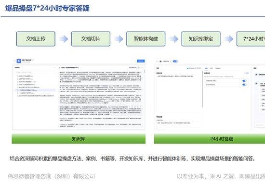Click the slide title 爆品操盘7*24小时专家答疑

[47, 8]
